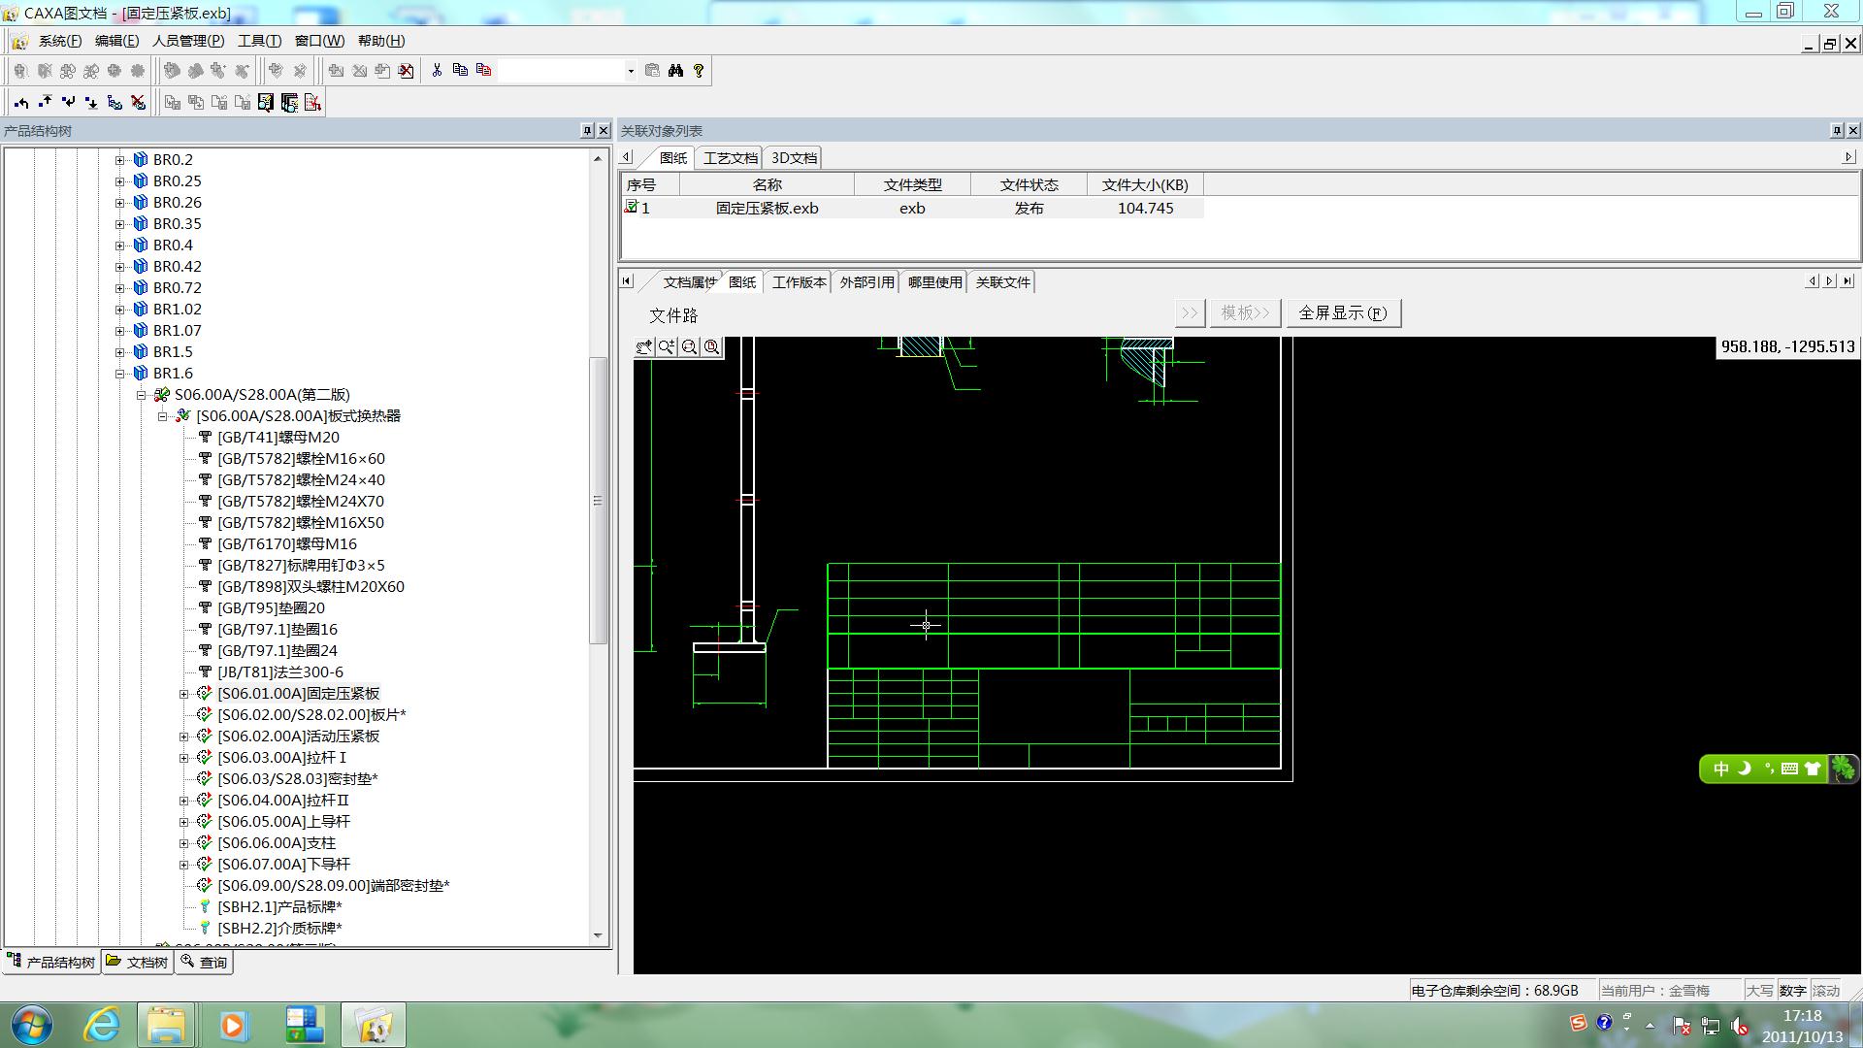Switch to the 哪里使用 tab
1863x1048 pixels.
(934, 282)
